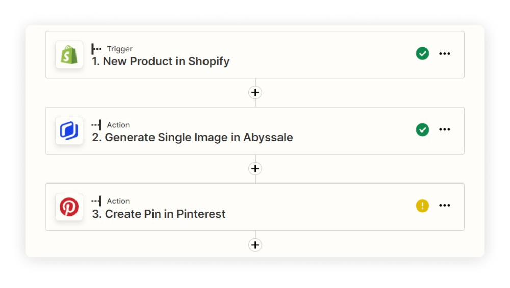This screenshot has width=510, height=288.
Task: Click action symbol on Abyssale step
Action: [x=96, y=125]
